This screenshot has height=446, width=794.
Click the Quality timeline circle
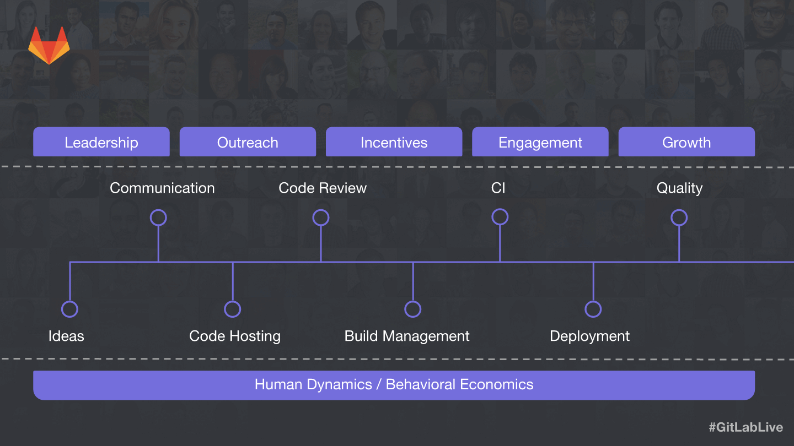click(679, 217)
